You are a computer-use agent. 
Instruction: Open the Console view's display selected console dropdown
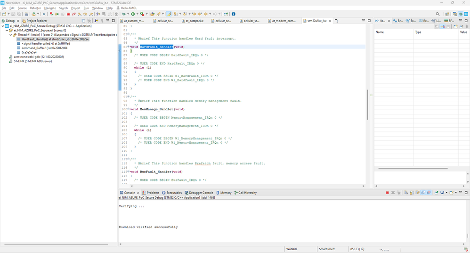(446, 192)
